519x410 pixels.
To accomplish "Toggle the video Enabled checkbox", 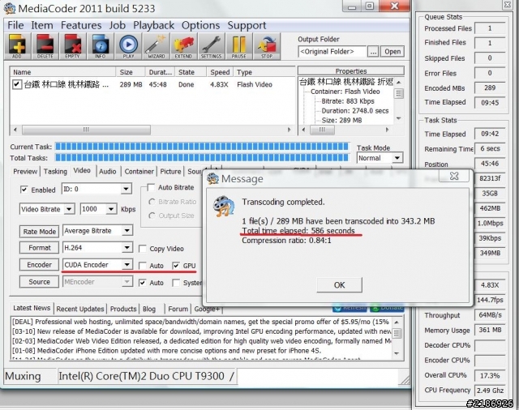I will coord(24,190).
